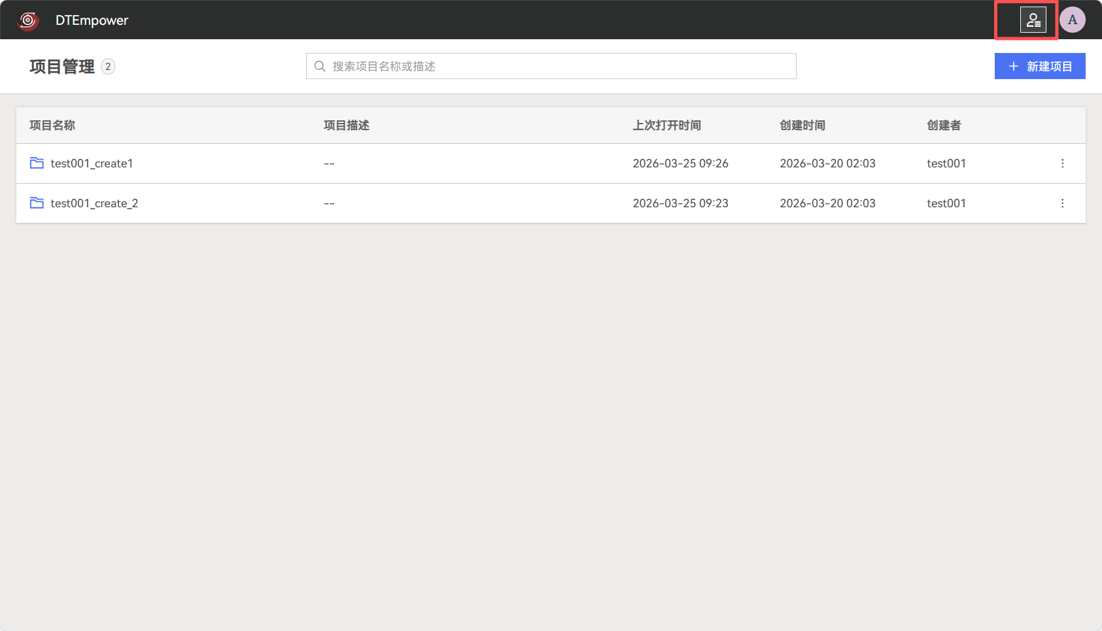Click the folder icon of test001_create1
The image size is (1102, 631).
coord(37,163)
